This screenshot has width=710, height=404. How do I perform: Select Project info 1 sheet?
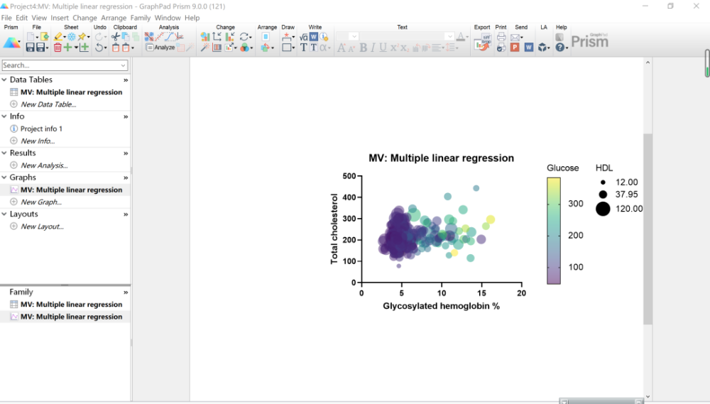(41, 129)
